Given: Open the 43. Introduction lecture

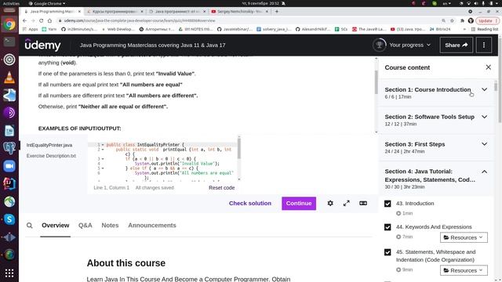Looking at the screenshot, I should (x=415, y=204).
